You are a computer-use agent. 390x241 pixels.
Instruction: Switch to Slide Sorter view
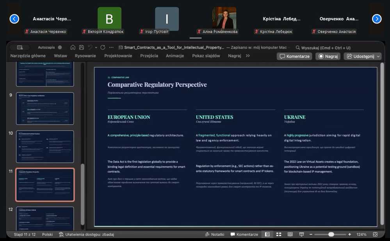[x=279, y=234]
